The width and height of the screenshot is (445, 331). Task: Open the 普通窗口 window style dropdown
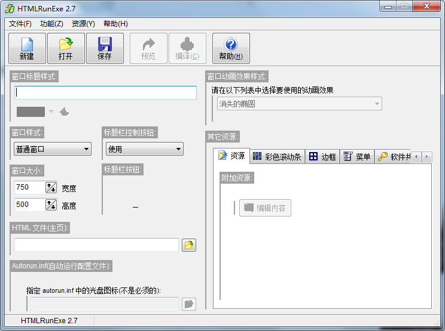[53, 149]
